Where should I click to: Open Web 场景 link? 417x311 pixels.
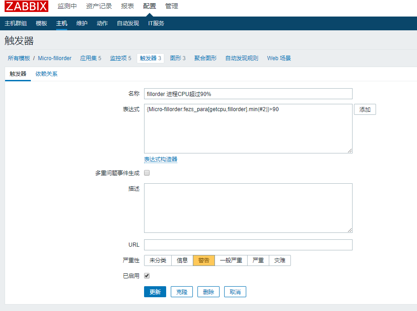pyautogui.click(x=279, y=58)
